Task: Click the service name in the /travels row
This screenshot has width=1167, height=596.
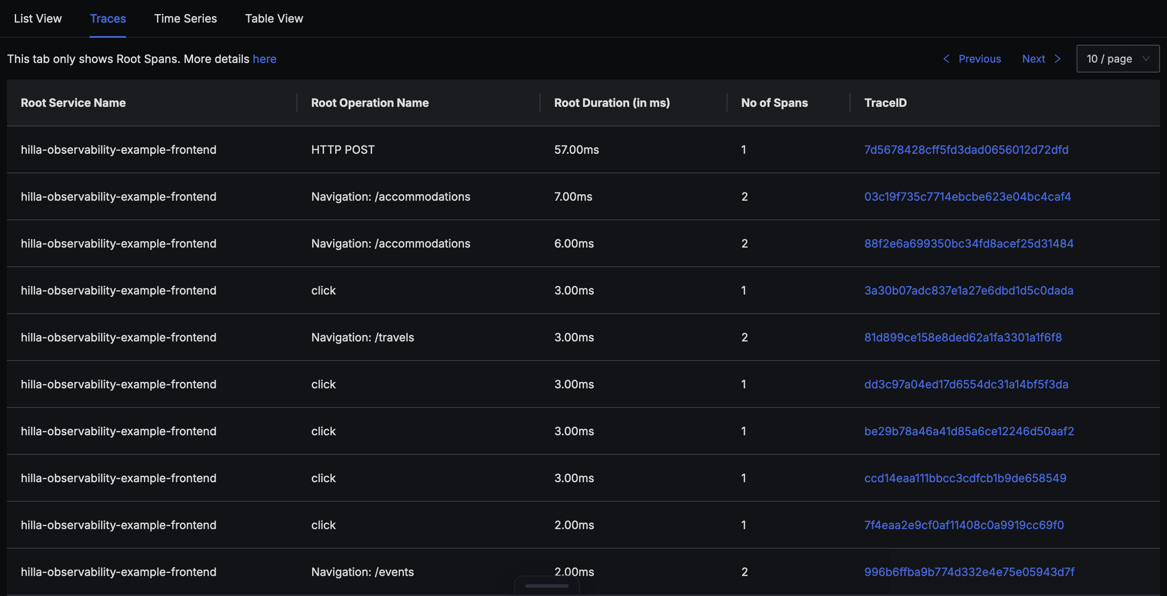Action: [119, 338]
